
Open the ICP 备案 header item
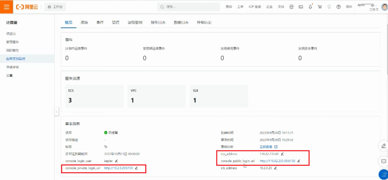[255, 7]
